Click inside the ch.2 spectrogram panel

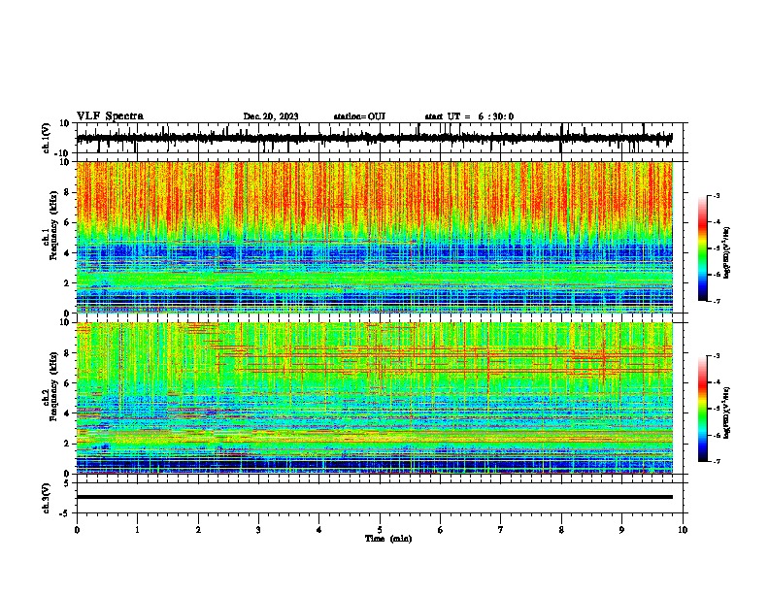[x=375, y=398]
